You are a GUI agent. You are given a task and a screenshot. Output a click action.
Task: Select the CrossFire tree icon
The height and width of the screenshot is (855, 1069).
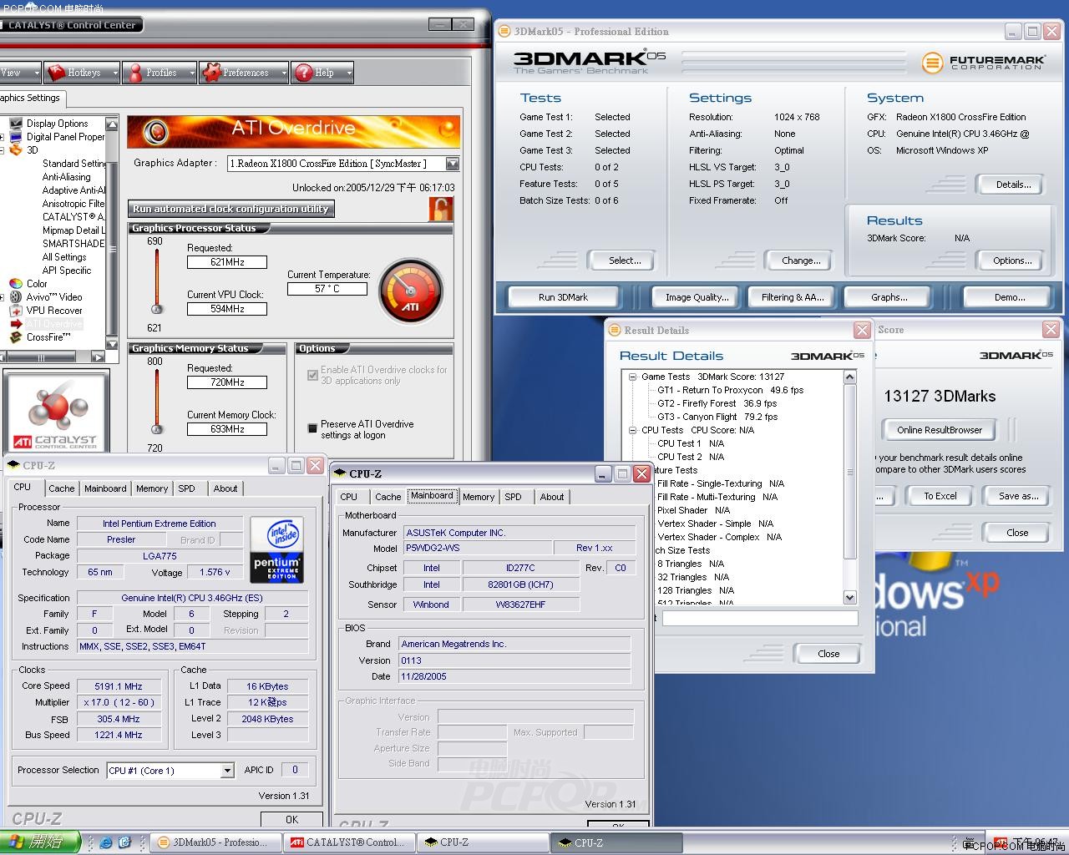(15, 337)
